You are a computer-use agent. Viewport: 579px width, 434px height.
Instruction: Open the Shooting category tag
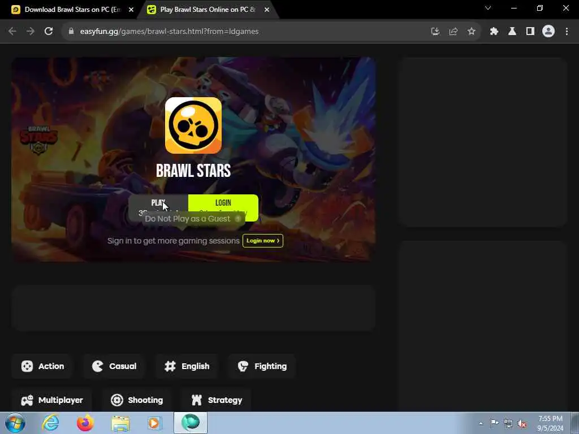137,400
